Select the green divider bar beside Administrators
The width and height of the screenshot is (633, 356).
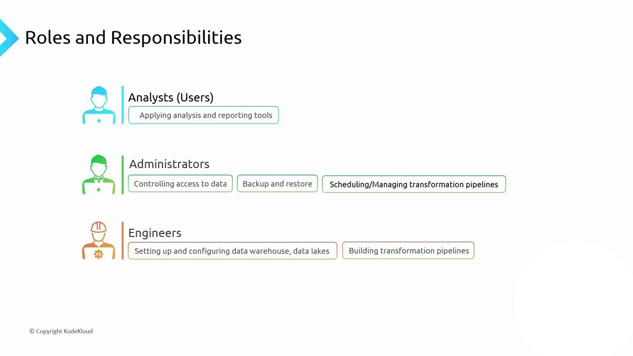123,175
